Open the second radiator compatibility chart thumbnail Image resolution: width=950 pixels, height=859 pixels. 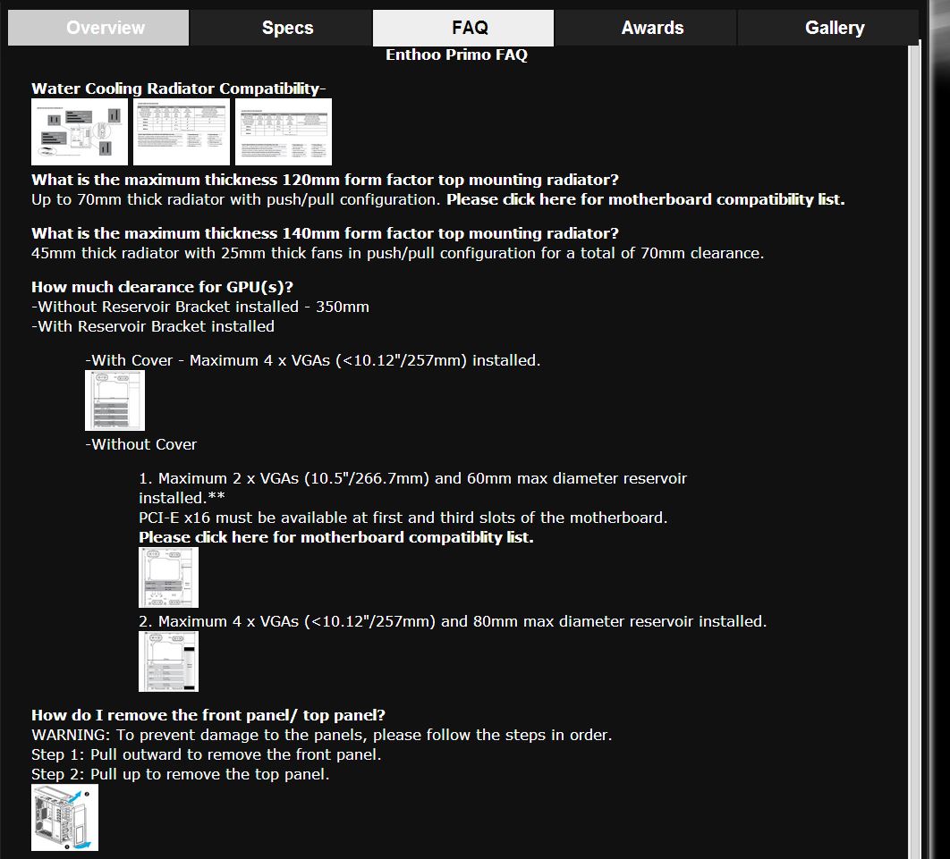(181, 131)
